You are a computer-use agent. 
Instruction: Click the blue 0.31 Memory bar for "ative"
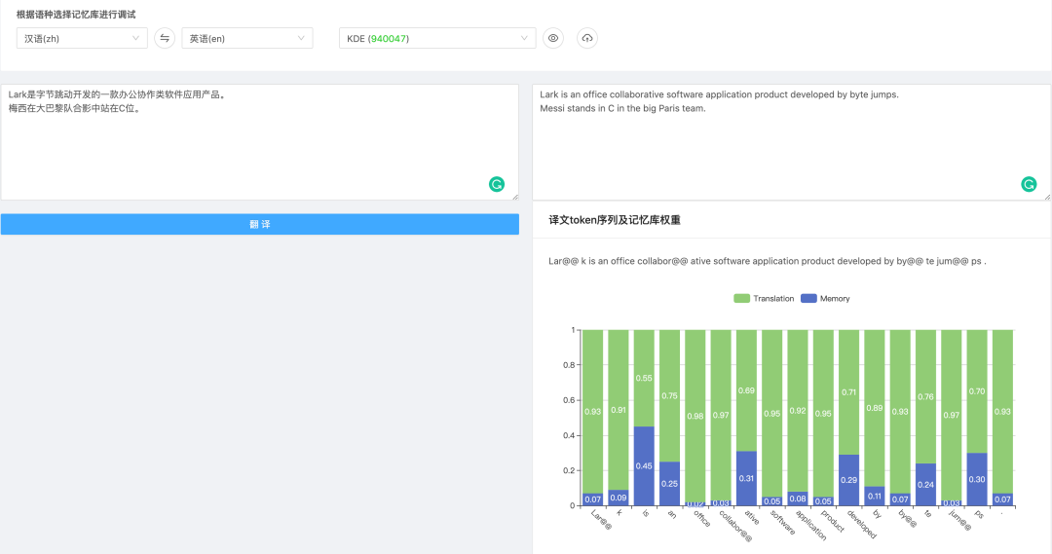pos(746,478)
